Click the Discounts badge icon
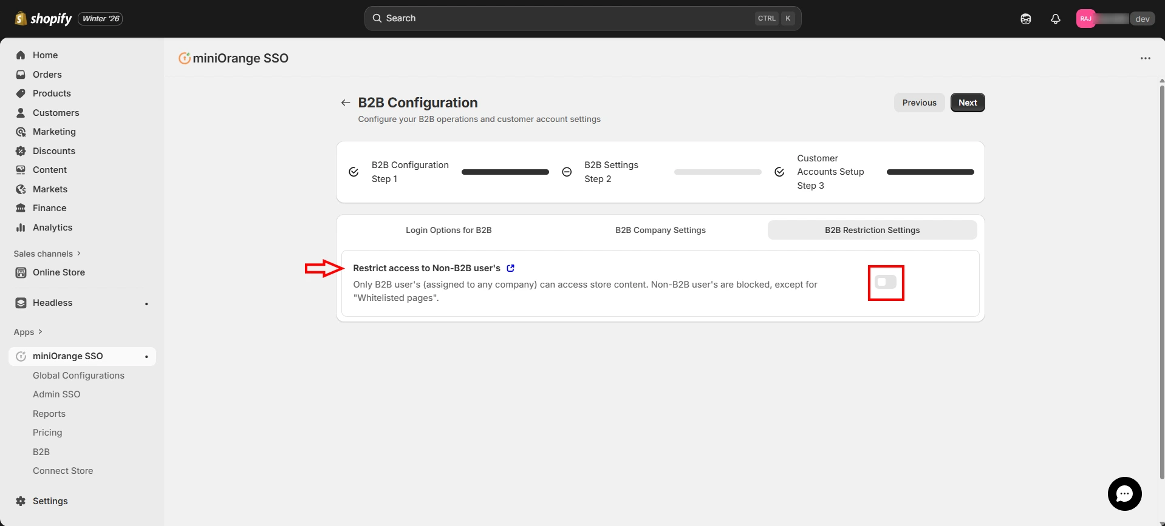The height and width of the screenshot is (526, 1165). pyautogui.click(x=21, y=151)
